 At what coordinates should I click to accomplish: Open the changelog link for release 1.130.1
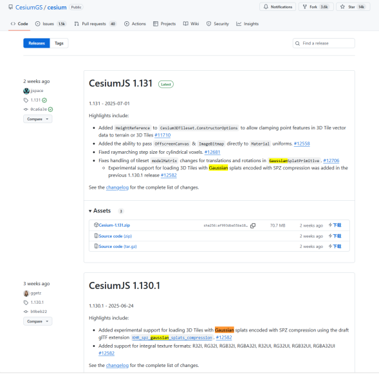coord(117,365)
